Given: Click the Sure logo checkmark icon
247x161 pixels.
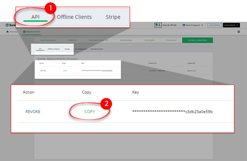Looking at the screenshot, I should click(x=7, y=25).
